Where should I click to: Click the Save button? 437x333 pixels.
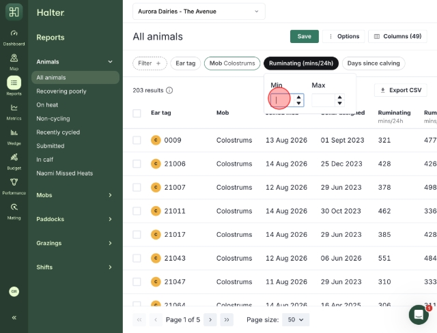305,36
